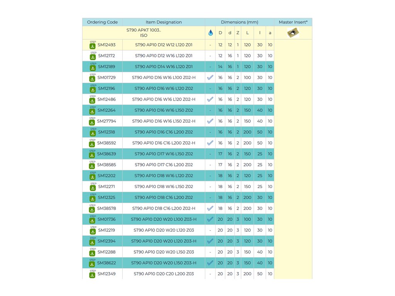The image size is (395, 296).
Task: Click the ST90 APKT 1003.. ISO header text
Action: [x=143, y=33]
